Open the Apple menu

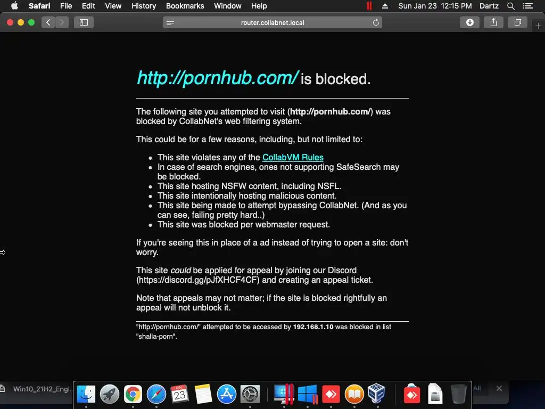(14, 6)
